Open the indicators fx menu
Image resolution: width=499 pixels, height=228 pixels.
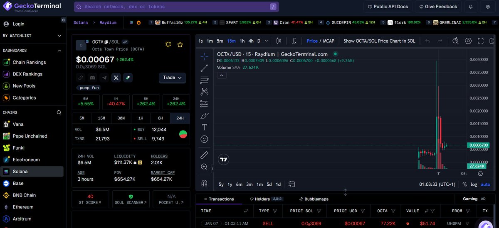click(x=294, y=41)
